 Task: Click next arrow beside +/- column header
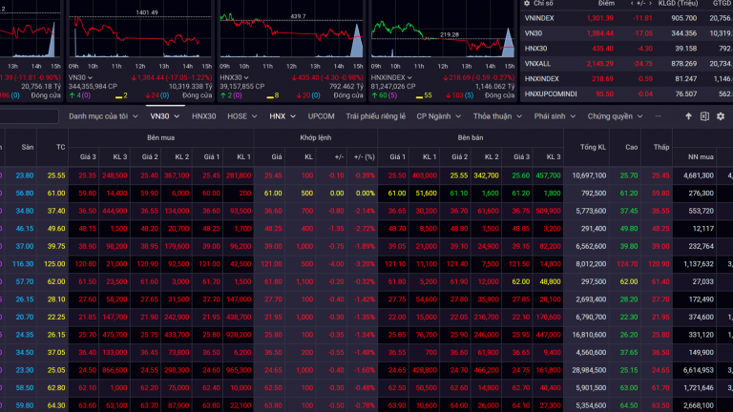point(650,3)
